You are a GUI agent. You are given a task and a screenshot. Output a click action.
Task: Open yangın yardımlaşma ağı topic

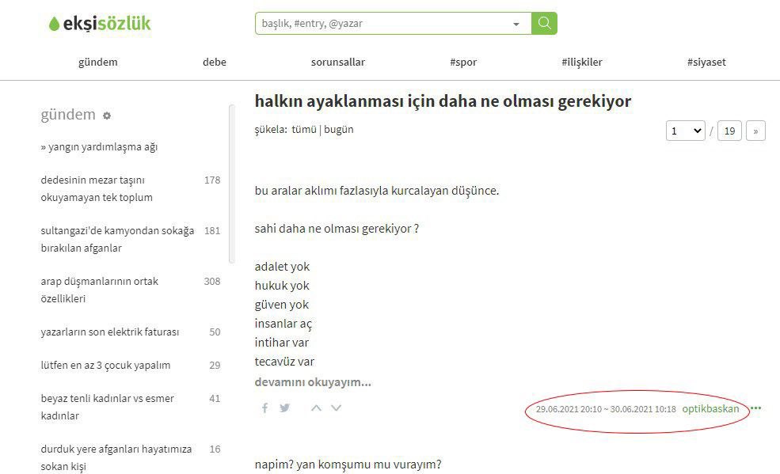(x=99, y=147)
